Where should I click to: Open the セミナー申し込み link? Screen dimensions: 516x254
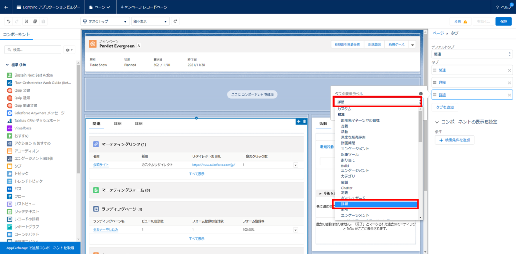tap(106, 230)
